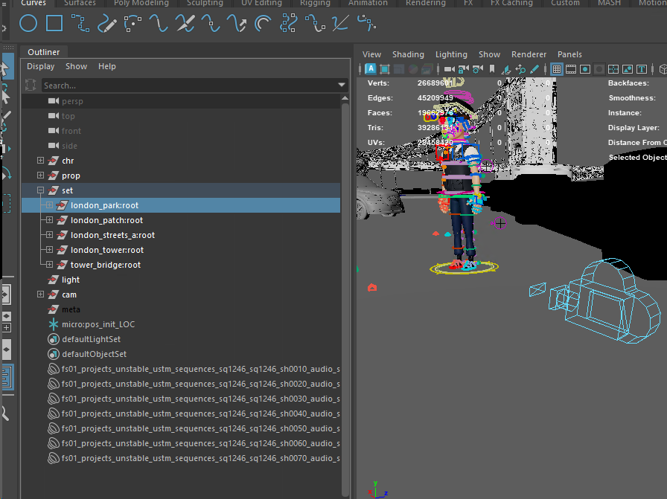Open the Outliner Display menu

click(41, 66)
